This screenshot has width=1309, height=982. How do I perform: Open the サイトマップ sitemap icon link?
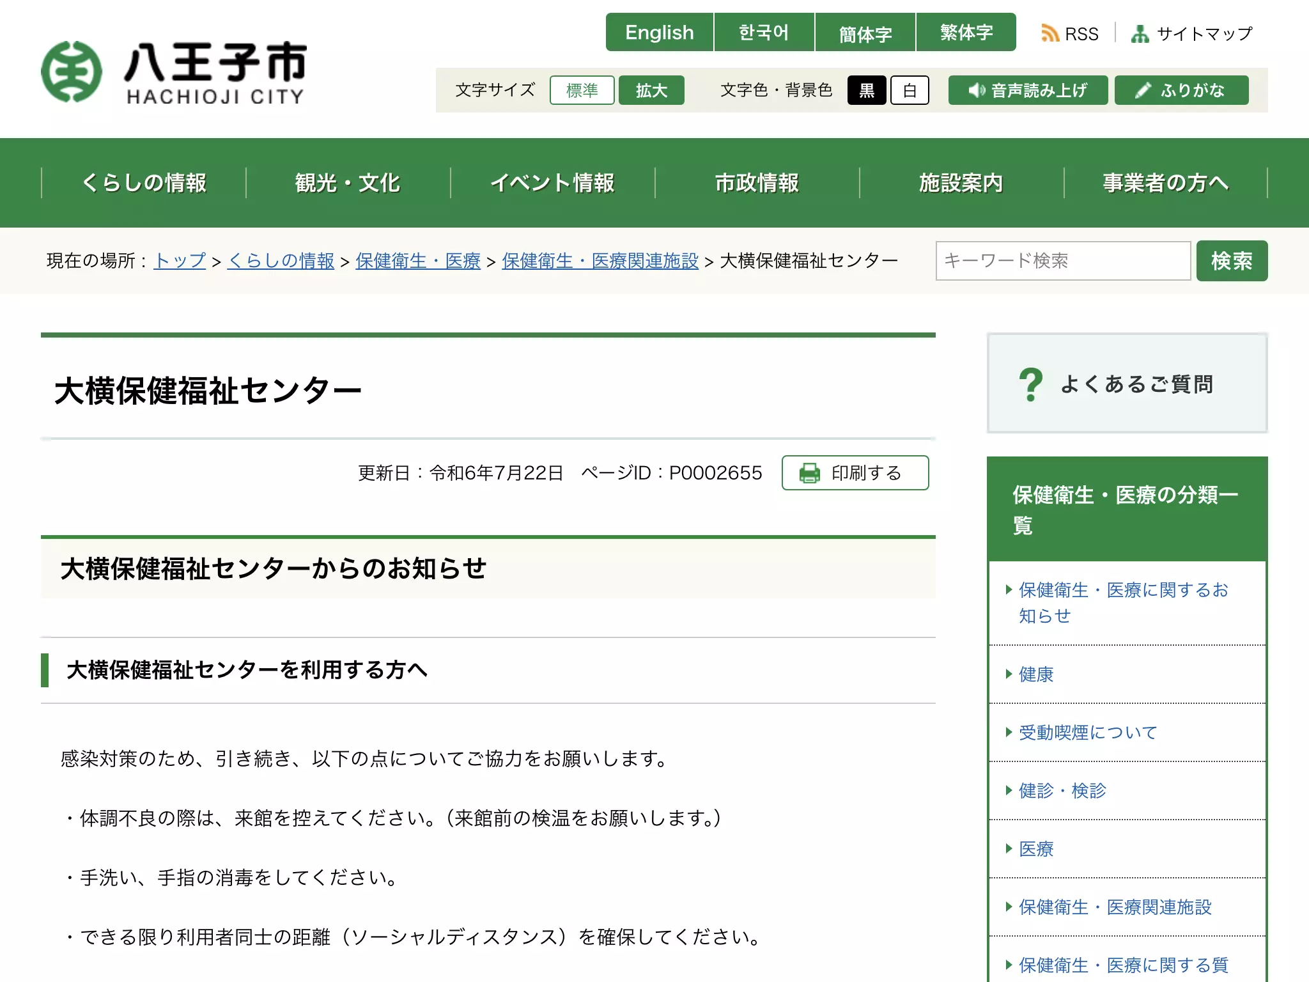point(1140,34)
